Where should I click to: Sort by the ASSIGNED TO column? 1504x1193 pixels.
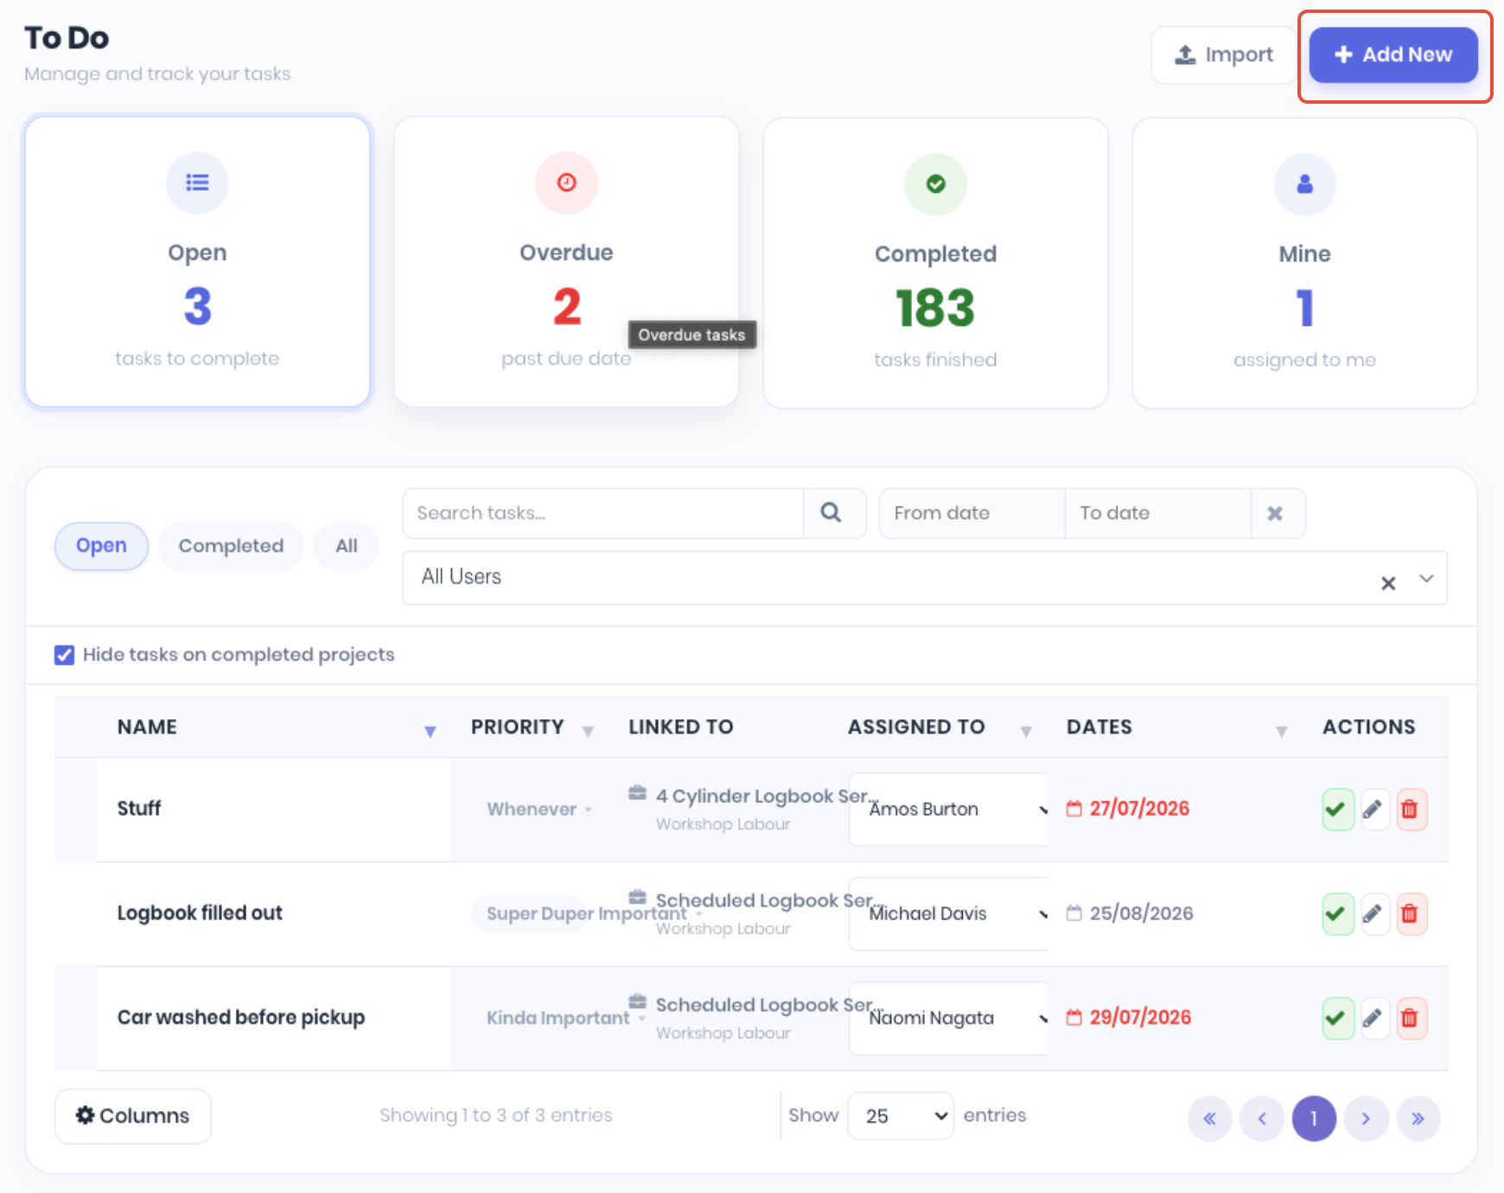point(1026,731)
